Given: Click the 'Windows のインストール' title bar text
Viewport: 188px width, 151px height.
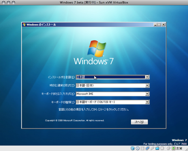Looking at the screenshot, I should pos(41,25).
